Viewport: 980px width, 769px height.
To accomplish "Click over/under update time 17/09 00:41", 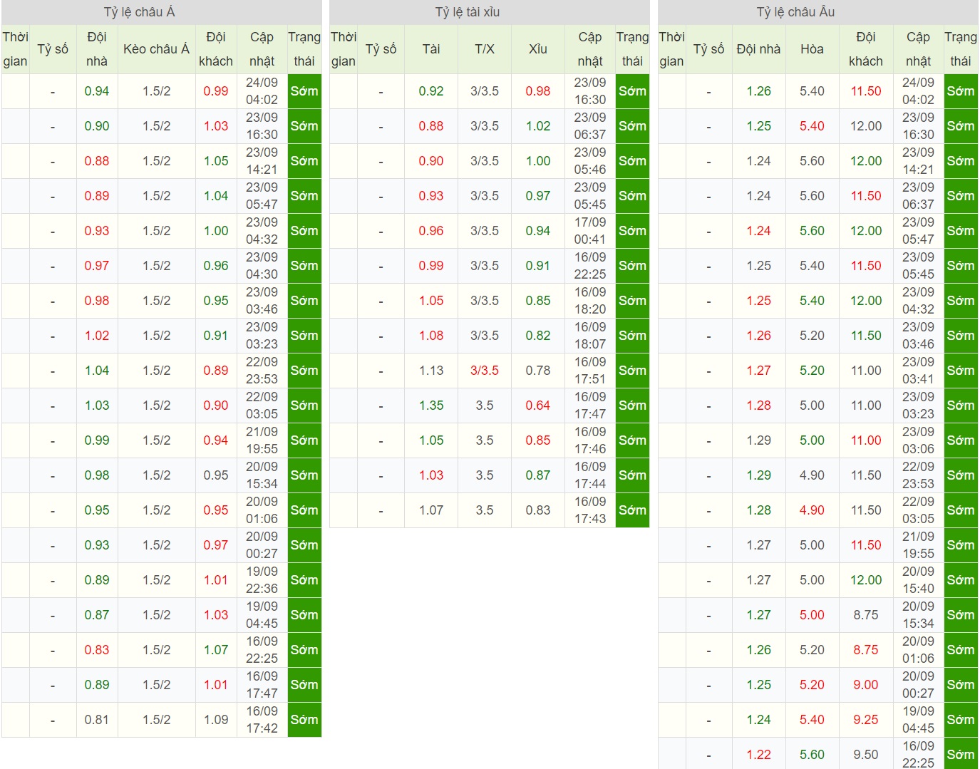I will pos(590,231).
